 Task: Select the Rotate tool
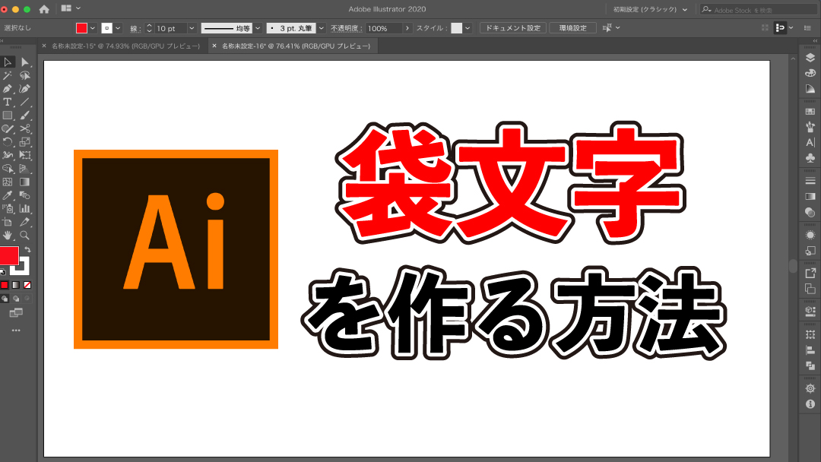point(8,142)
